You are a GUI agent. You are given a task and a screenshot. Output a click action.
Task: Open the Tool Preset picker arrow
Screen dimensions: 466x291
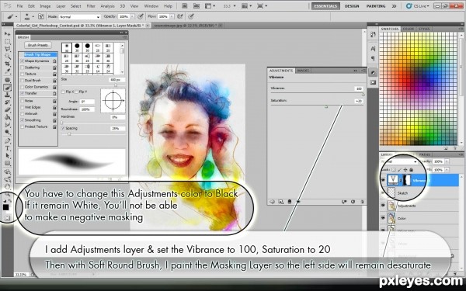click(16, 17)
